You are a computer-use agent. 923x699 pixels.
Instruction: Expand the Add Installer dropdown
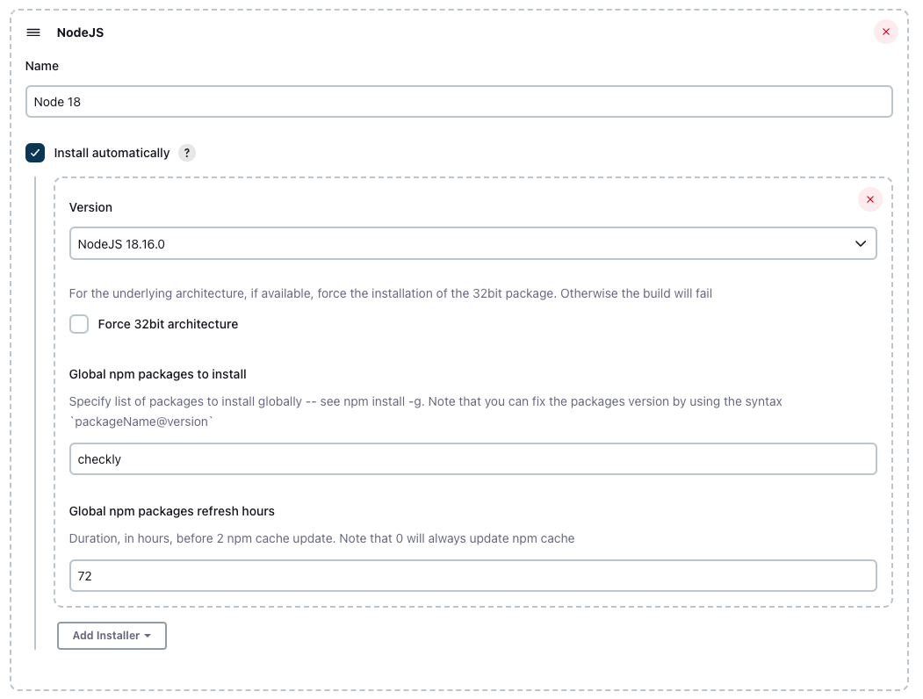112,636
